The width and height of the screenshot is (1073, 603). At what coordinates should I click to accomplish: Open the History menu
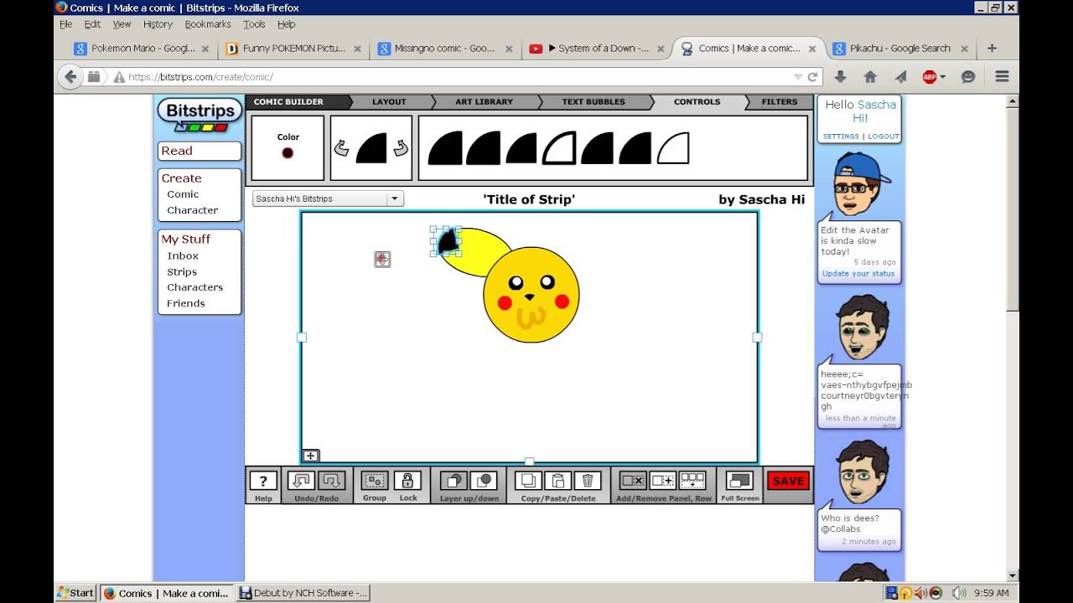(x=158, y=24)
